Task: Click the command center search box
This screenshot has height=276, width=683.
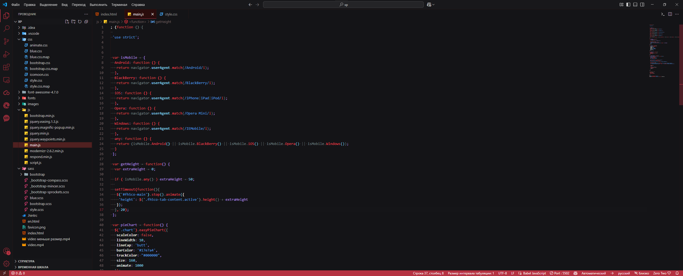Action: [x=343, y=5]
